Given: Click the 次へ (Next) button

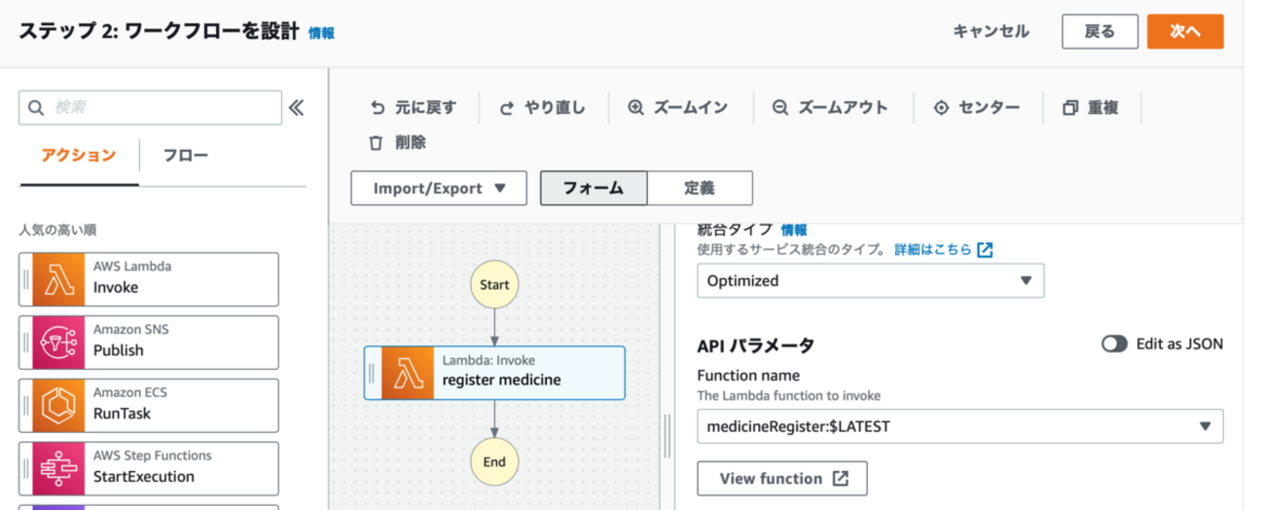Looking at the screenshot, I should 1184,31.
